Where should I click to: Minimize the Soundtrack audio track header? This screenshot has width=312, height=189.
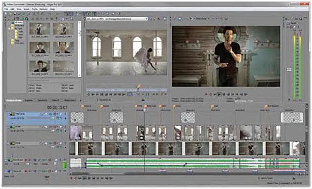tap(5, 159)
